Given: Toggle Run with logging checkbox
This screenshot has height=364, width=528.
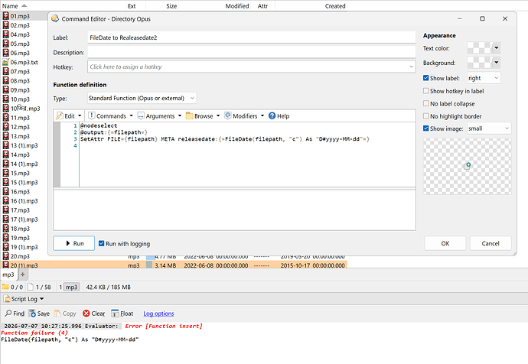Looking at the screenshot, I should (101, 243).
